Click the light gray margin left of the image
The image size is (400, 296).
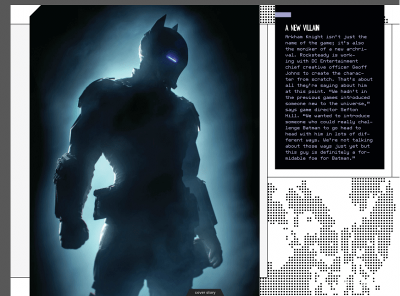click(x=20, y=150)
